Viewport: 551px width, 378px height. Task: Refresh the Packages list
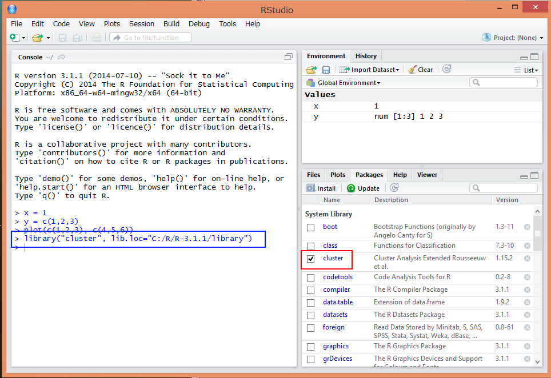tap(394, 188)
